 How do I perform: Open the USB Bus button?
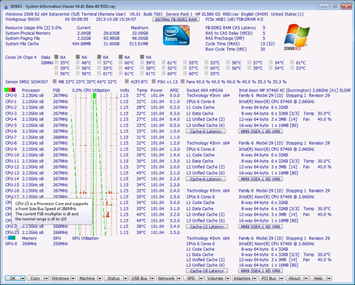(x=140, y=278)
